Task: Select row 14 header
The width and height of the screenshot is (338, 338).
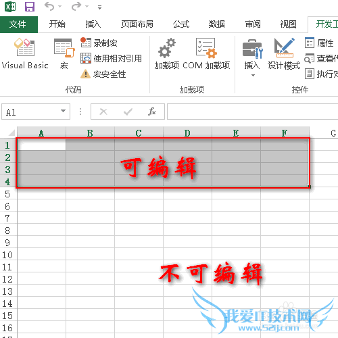Action: click(8, 304)
